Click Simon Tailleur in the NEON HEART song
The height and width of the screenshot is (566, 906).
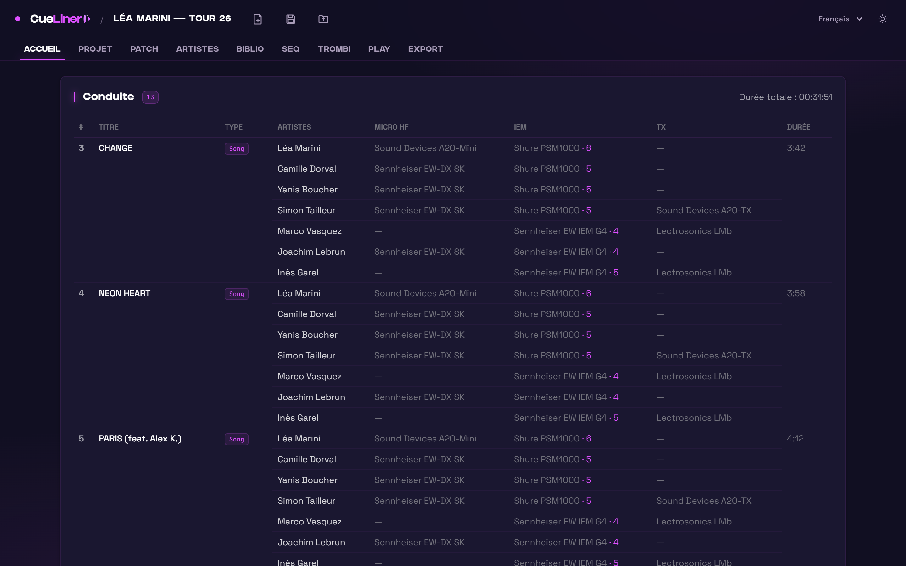pos(306,356)
